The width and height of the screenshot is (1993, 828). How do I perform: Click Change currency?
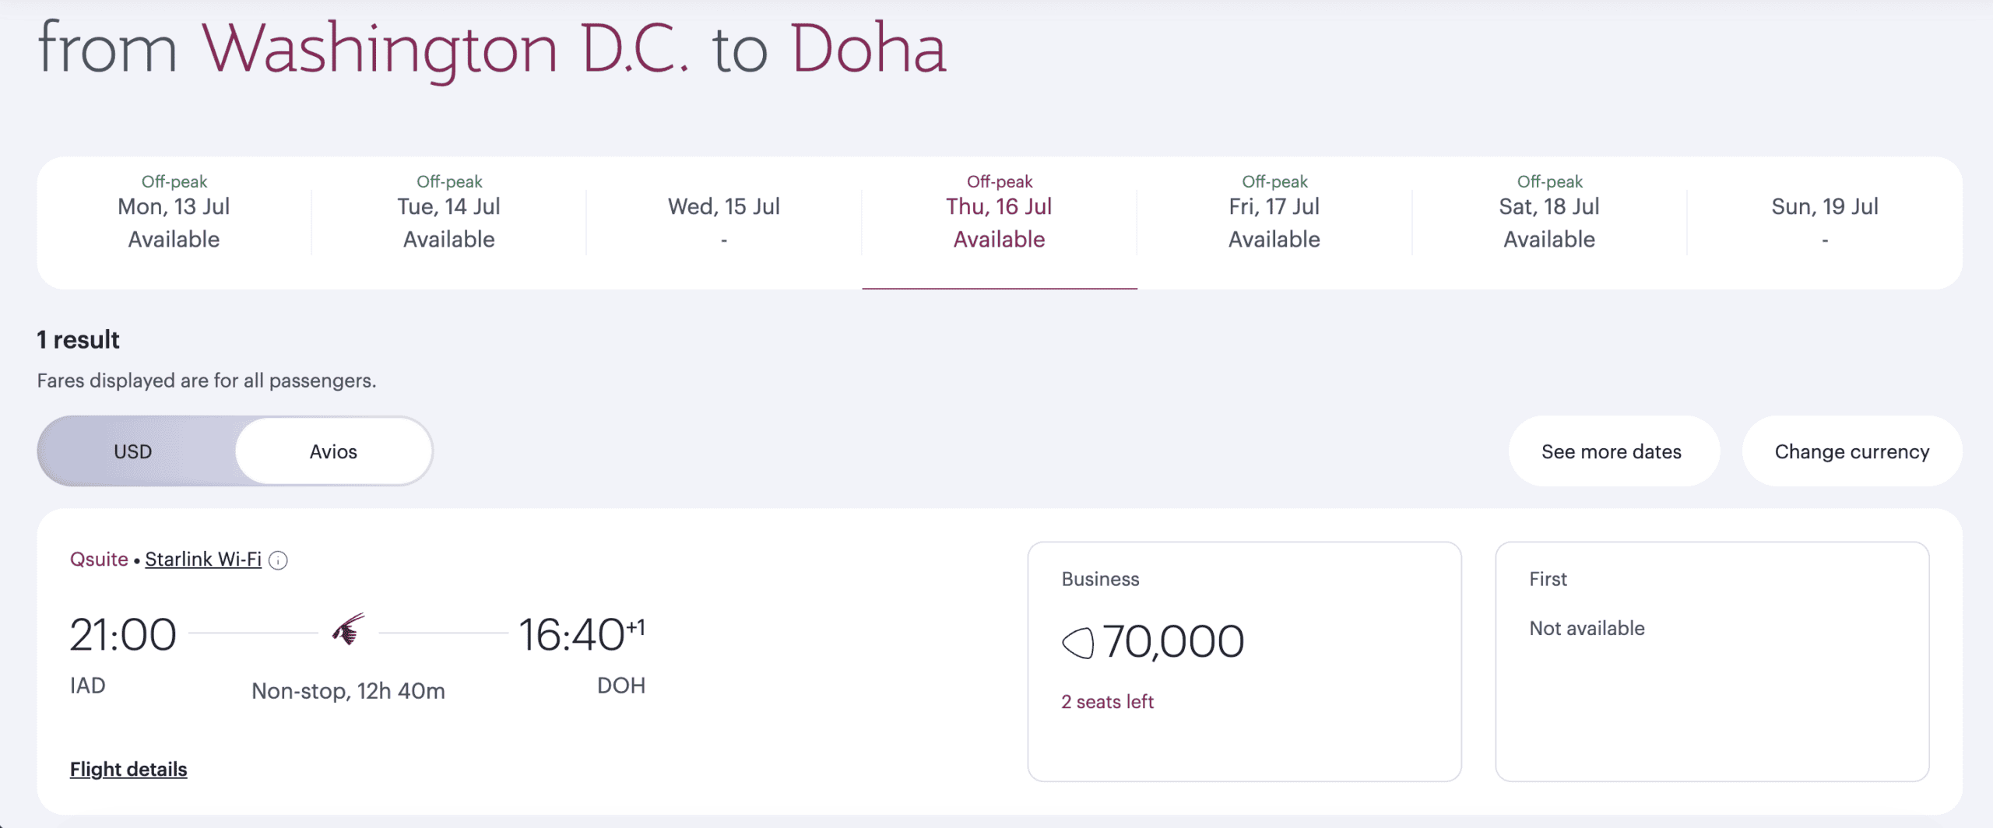(x=1851, y=451)
